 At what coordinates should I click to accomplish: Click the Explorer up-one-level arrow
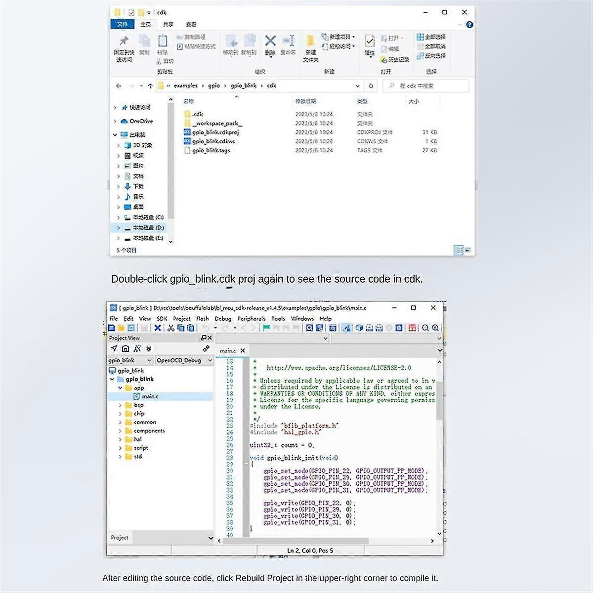click(x=150, y=86)
